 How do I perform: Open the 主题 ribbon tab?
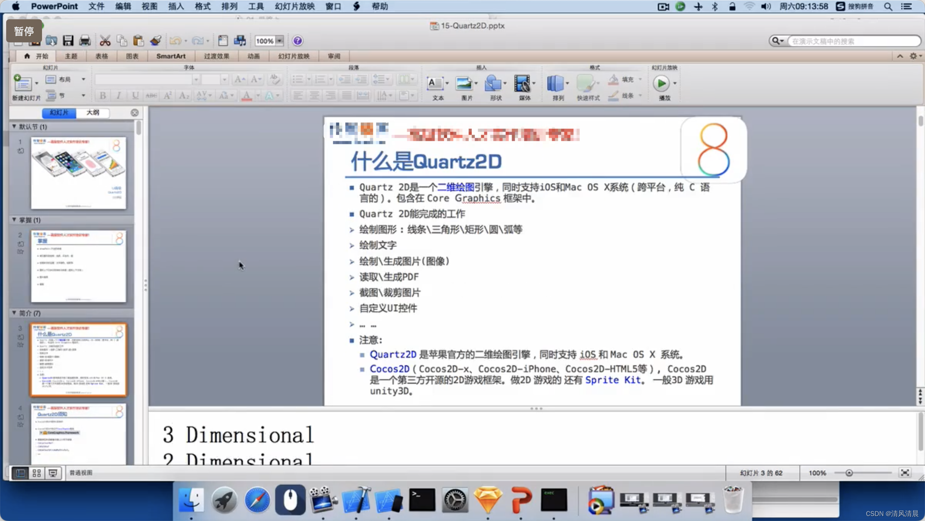coord(71,56)
